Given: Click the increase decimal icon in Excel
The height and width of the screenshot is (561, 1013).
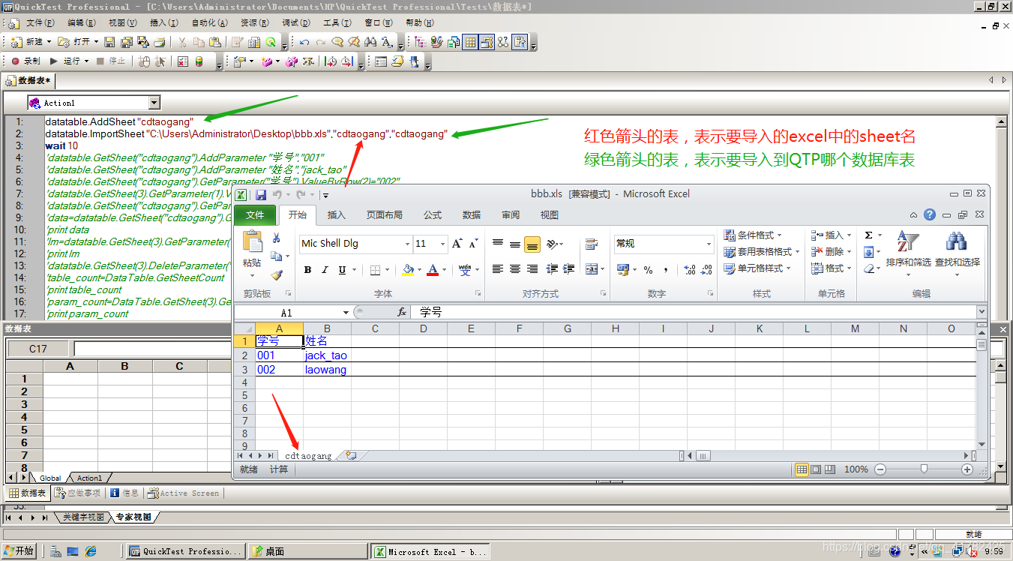Looking at the screenshot, I should point(690,270).
